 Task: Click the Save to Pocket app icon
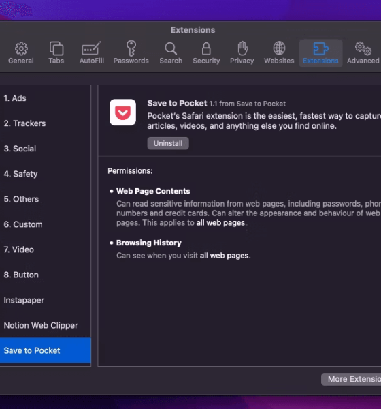122,112
